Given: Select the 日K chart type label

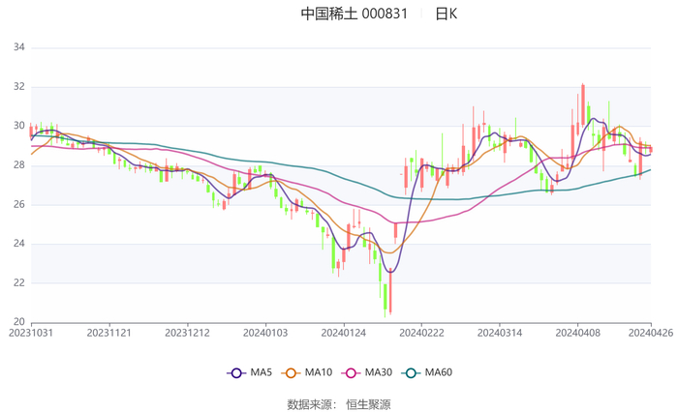Looking at the screenshot, I should tap(446, 15).
